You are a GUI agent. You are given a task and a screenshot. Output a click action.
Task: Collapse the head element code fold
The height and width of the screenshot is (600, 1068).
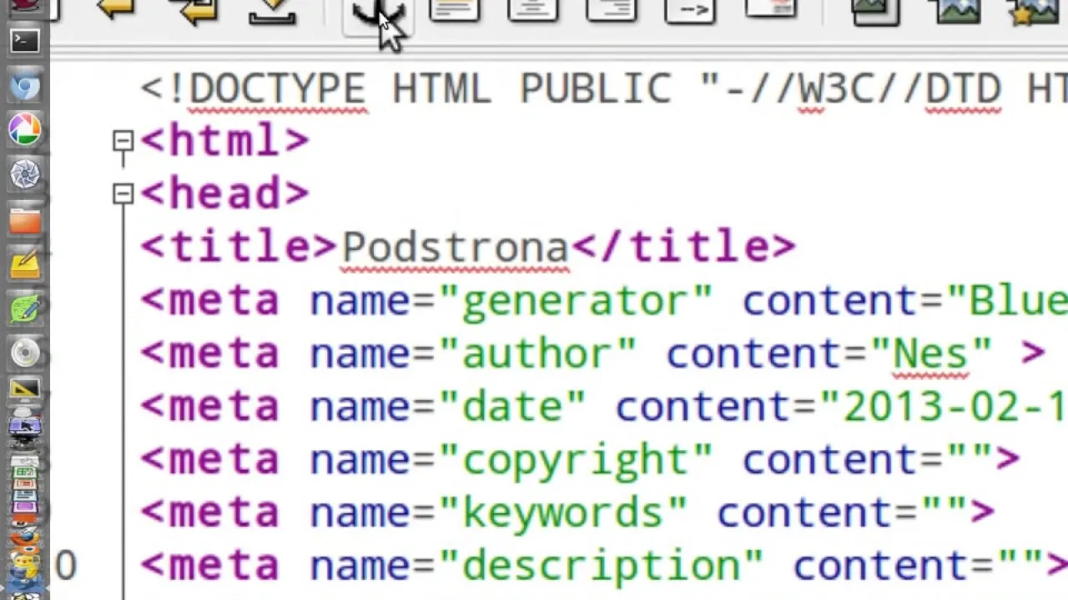tap(122, 194)
